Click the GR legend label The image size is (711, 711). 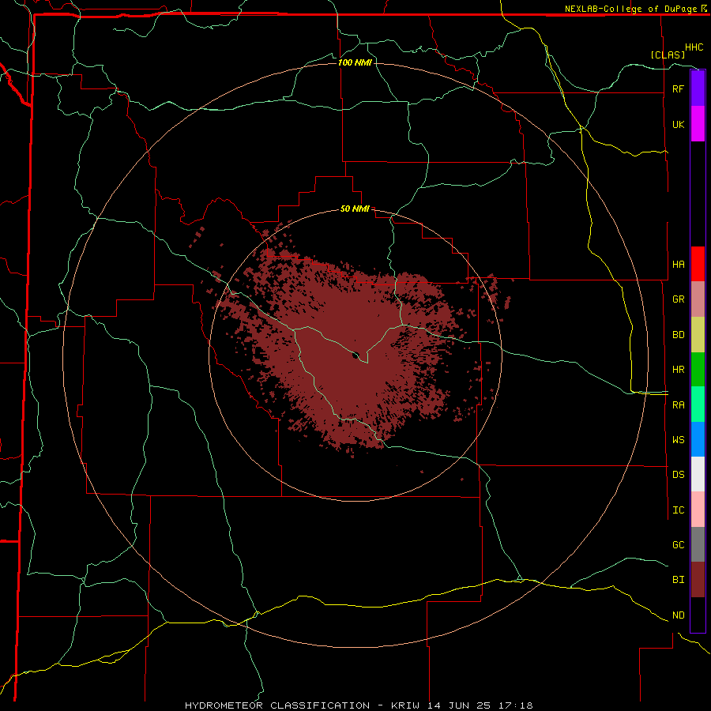click(678, 299)
